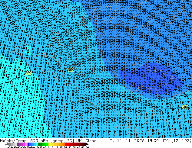Pick the yellow swatch above the 0 label

pyautogui.click(x=49, y=144)
